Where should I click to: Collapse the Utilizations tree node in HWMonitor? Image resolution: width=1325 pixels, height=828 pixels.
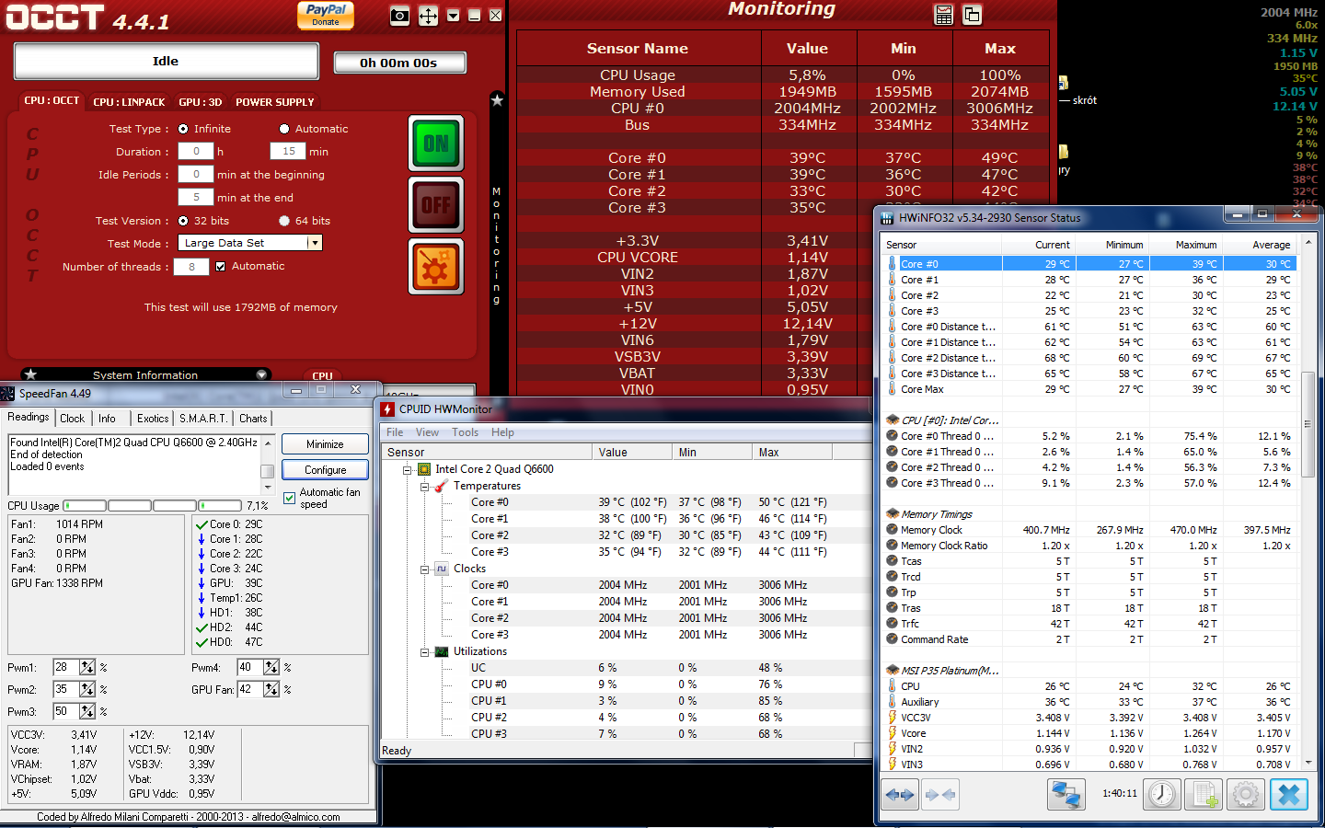(x=424, y=651)
